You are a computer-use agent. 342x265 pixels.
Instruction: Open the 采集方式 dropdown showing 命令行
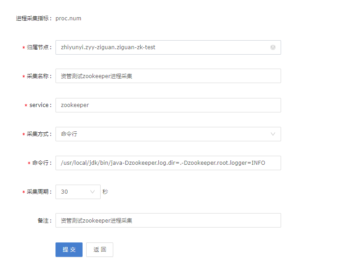[168, 134]
